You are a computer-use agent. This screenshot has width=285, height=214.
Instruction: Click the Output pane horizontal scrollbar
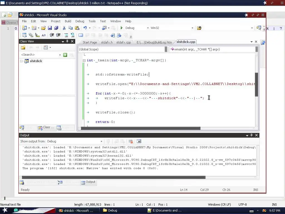pos(114,177)
